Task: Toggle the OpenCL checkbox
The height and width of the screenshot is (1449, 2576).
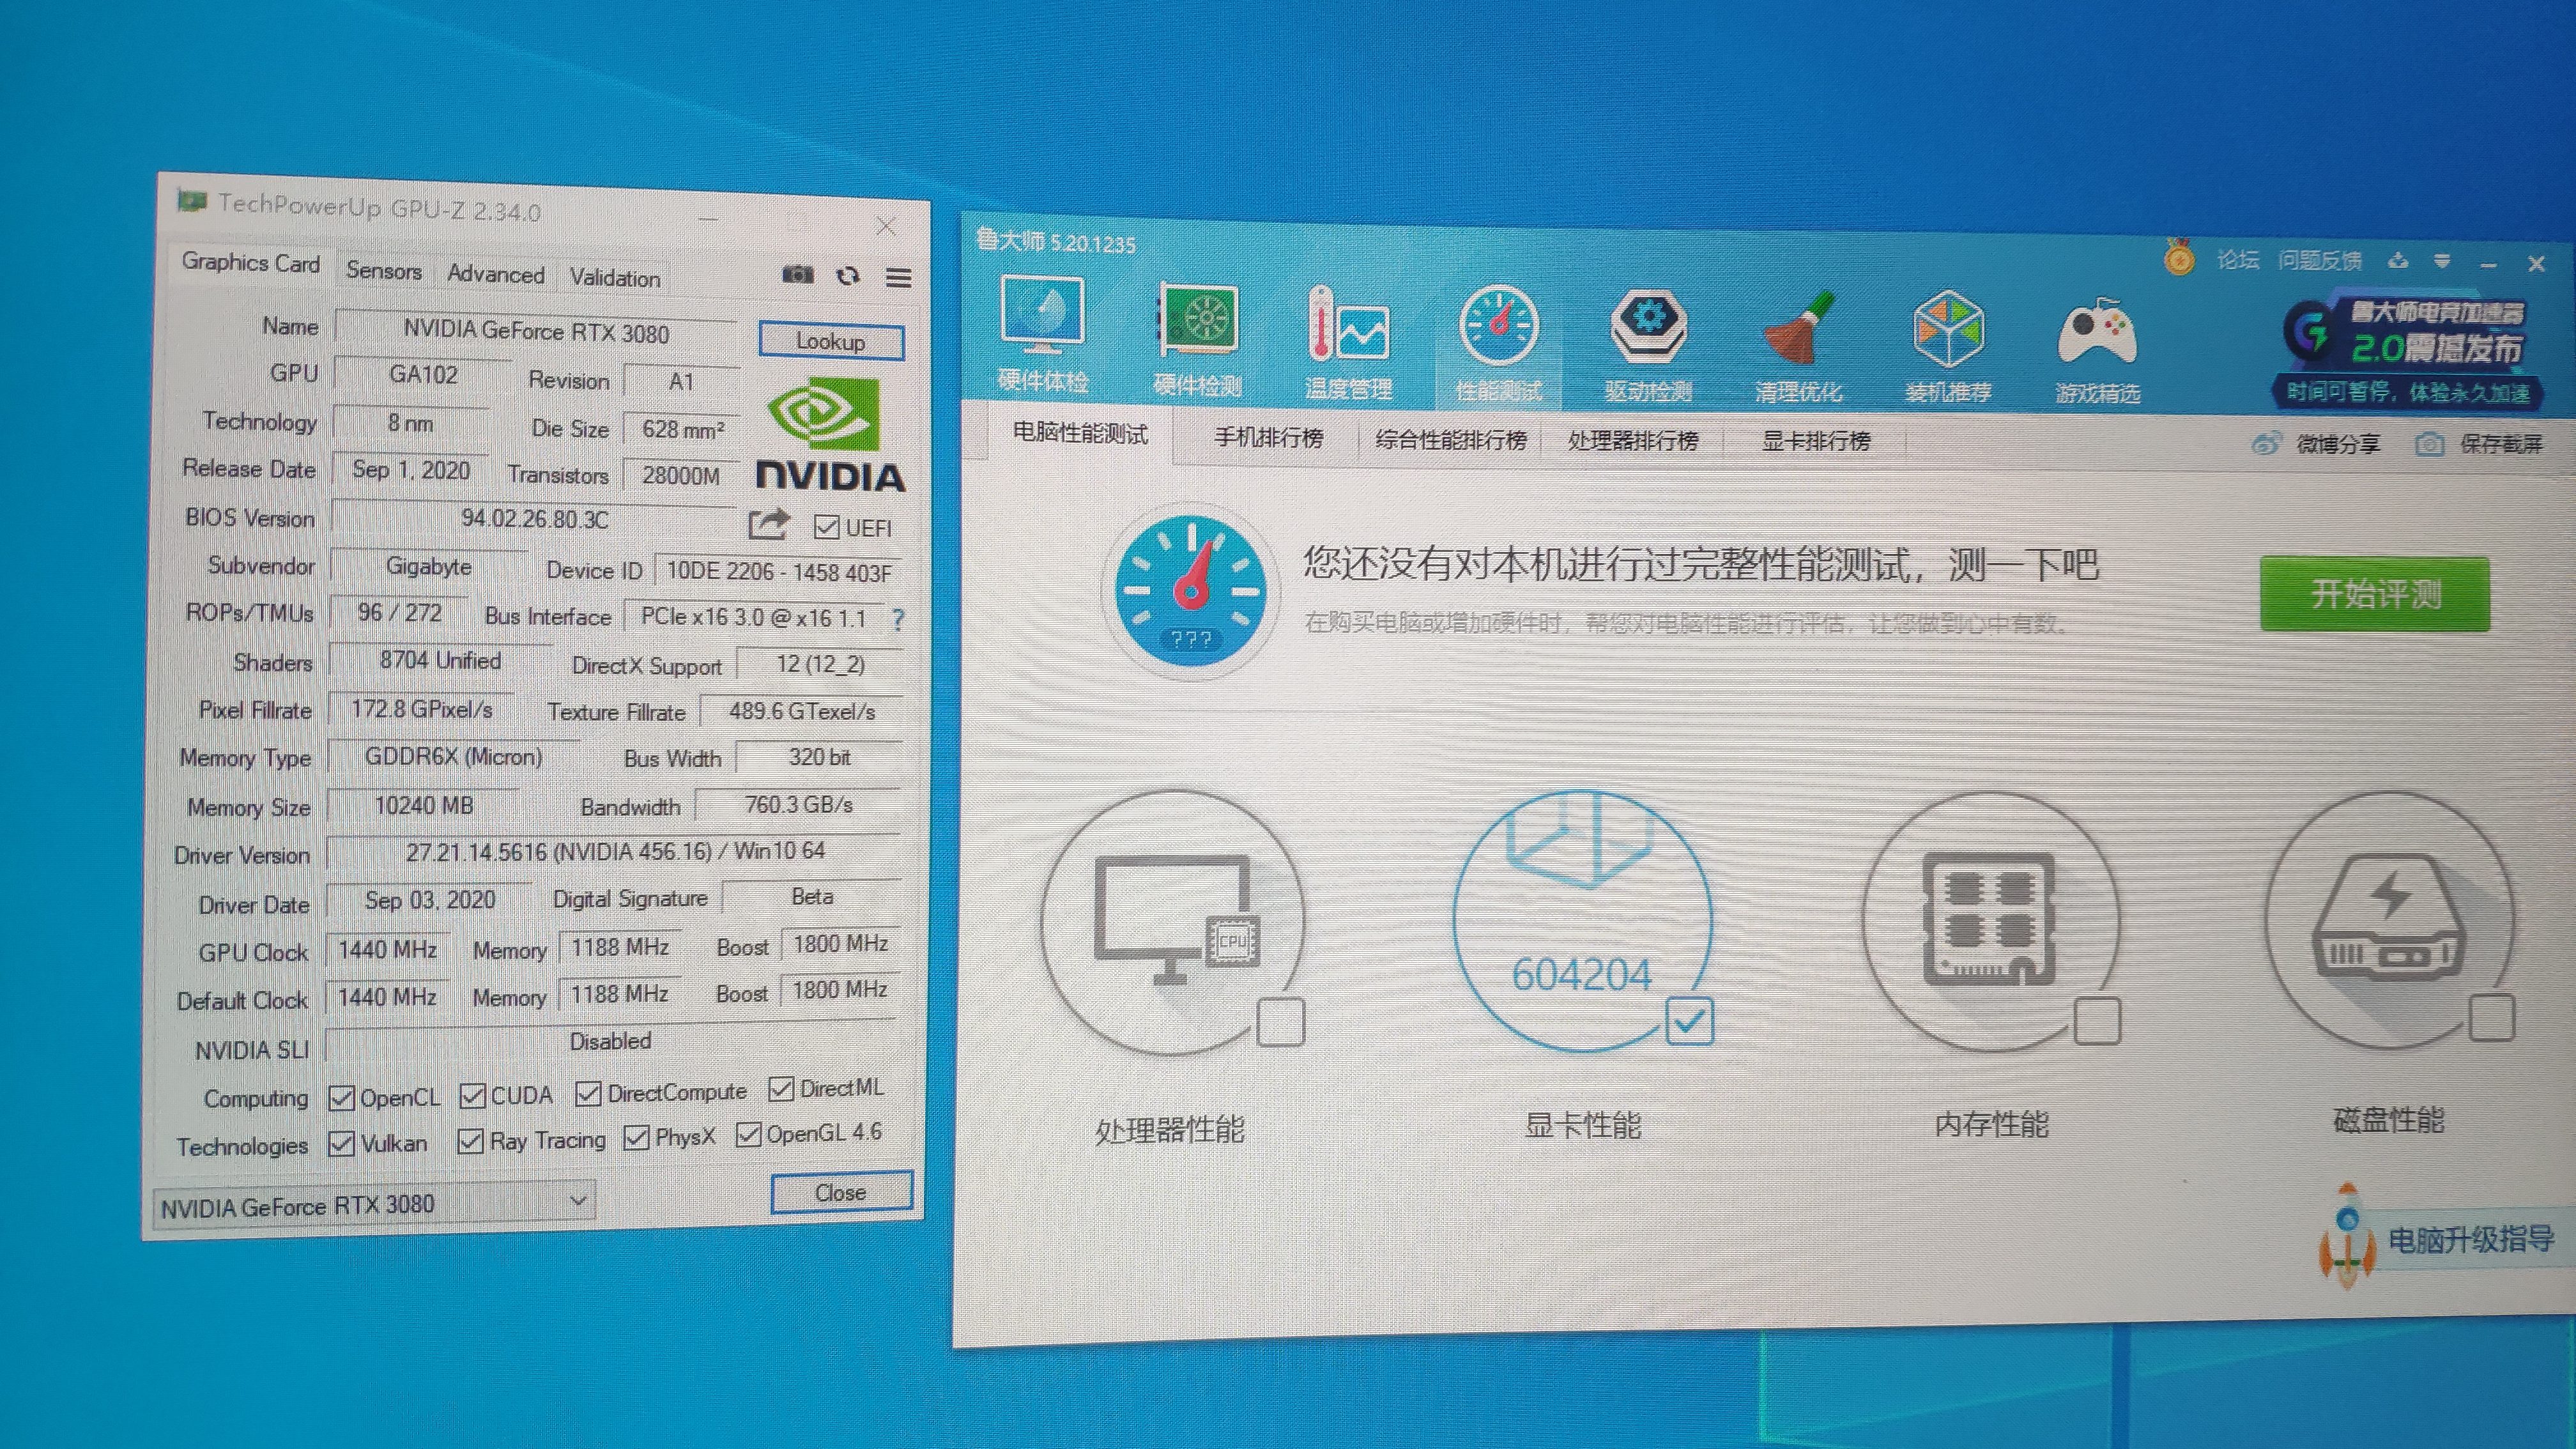Action: click(x=341, y=1097)
